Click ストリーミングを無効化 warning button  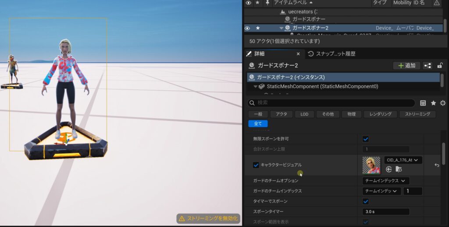pos(208,218)
